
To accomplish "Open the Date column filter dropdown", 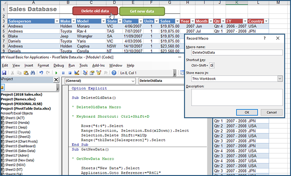I will [141, 21].
